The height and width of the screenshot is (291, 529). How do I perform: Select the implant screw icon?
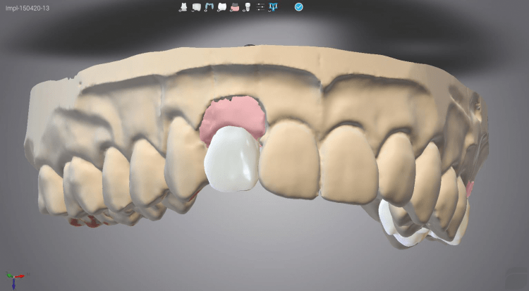pos(247,7)
